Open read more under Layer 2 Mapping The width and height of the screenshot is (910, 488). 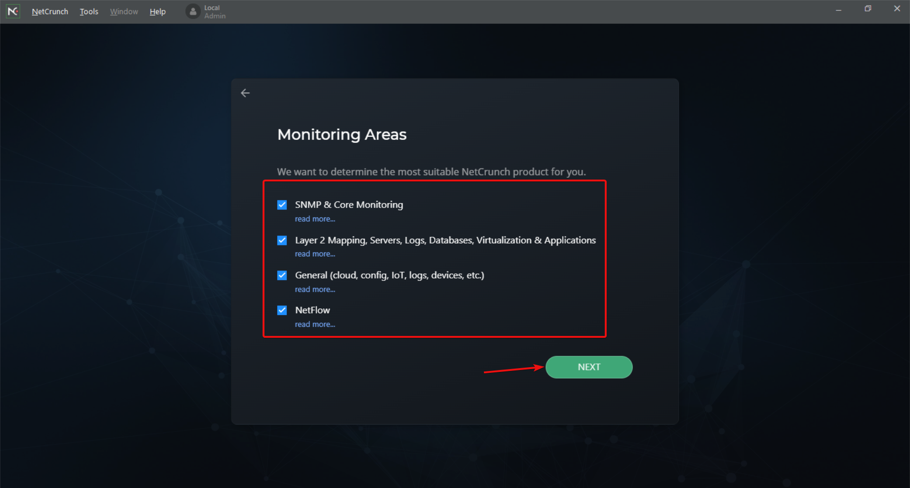coord(315,254)
